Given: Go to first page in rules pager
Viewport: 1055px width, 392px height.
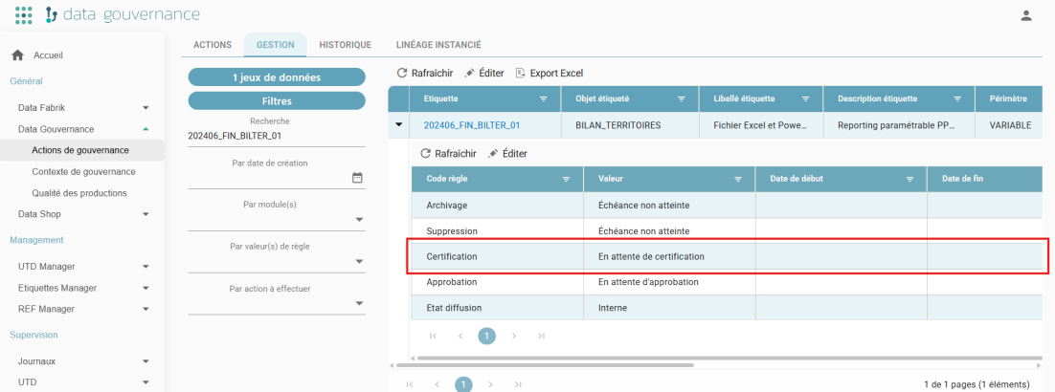Looking at the screenshot, I should coord(434,336).
